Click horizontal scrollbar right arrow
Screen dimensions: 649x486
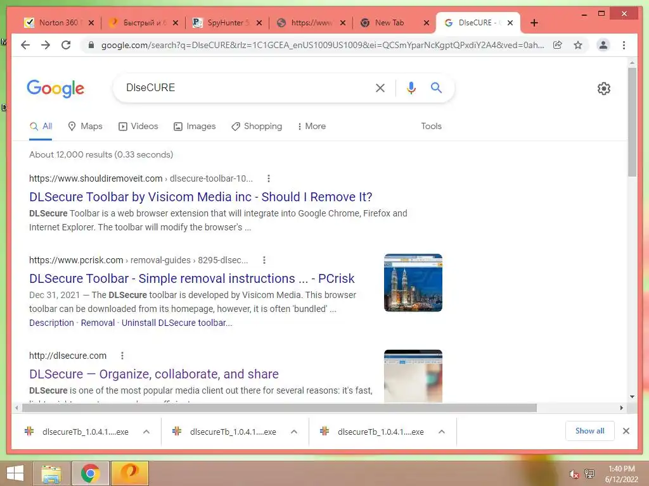pyautogui.click(x=621, y=408)
